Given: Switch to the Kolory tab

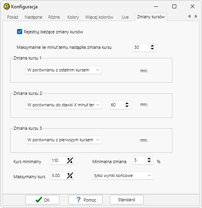Looking at the screenshot, I should coord(73,17).
